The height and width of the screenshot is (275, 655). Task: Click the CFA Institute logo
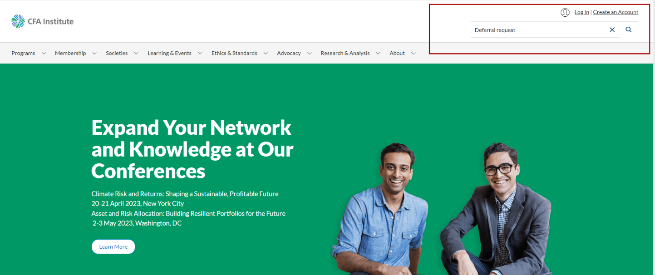pos(42,21)
